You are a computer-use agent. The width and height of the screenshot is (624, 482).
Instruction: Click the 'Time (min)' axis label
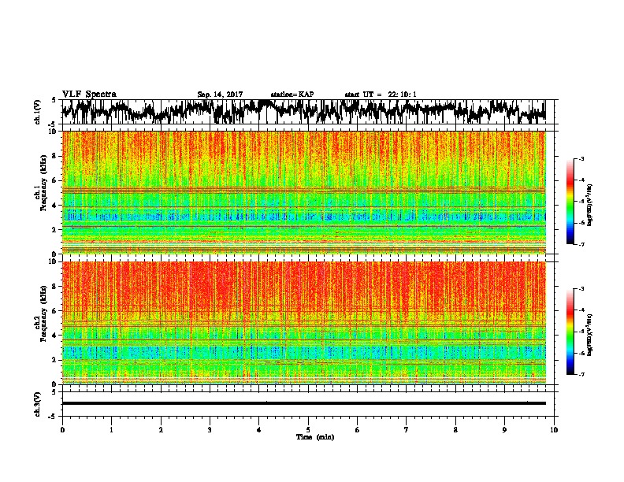(315, 437)
